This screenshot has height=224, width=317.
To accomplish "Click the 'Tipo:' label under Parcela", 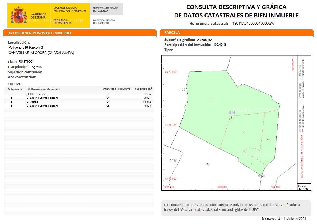I will click(169, 50).
